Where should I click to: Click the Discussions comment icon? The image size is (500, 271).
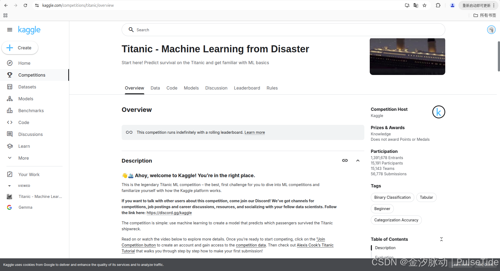pyautogui.click(x=10, y=134)
